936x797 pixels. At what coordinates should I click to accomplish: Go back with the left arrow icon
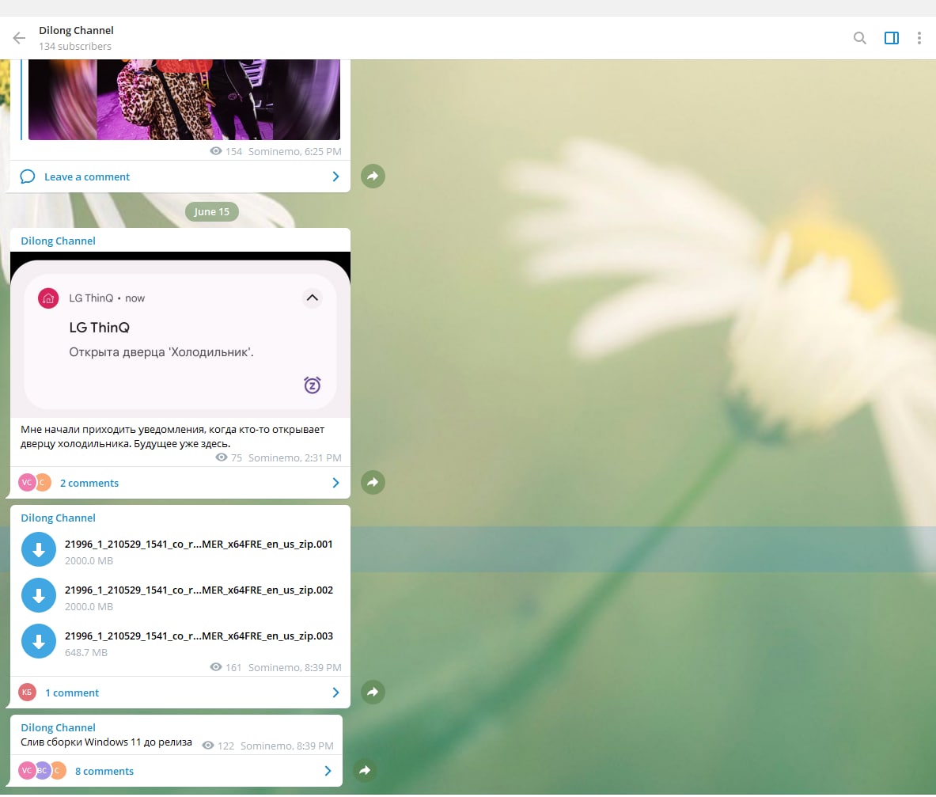tap(19, 38)
